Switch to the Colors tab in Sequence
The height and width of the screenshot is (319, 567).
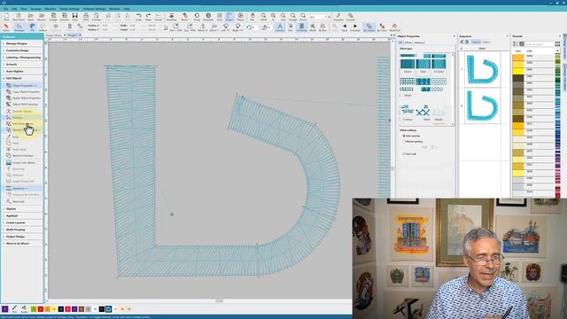486,42
